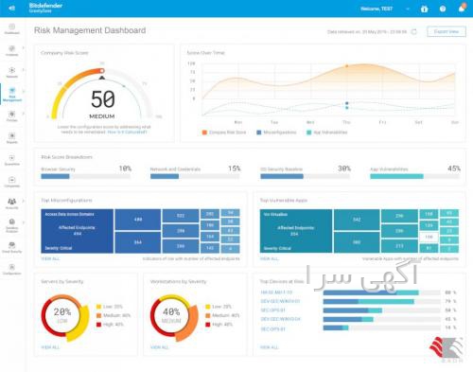Open Companies from the left sidebar
This screenshot has width=473, height=372.
(12, 182)
